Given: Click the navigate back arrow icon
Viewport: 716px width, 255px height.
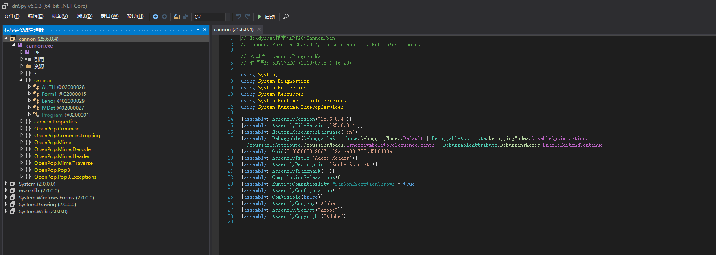Looking at the screenshot, I should click(x=155, y=17).
